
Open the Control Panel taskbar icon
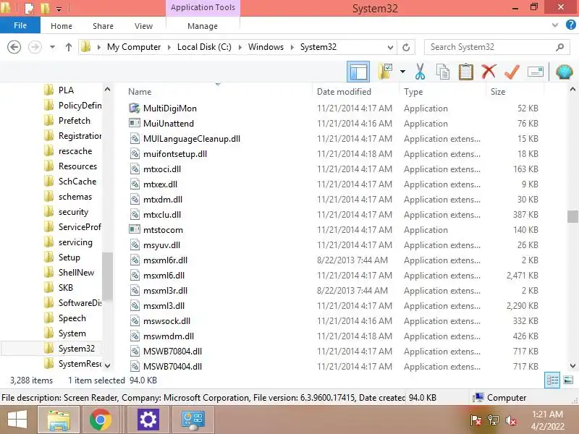tap(193, 420)
